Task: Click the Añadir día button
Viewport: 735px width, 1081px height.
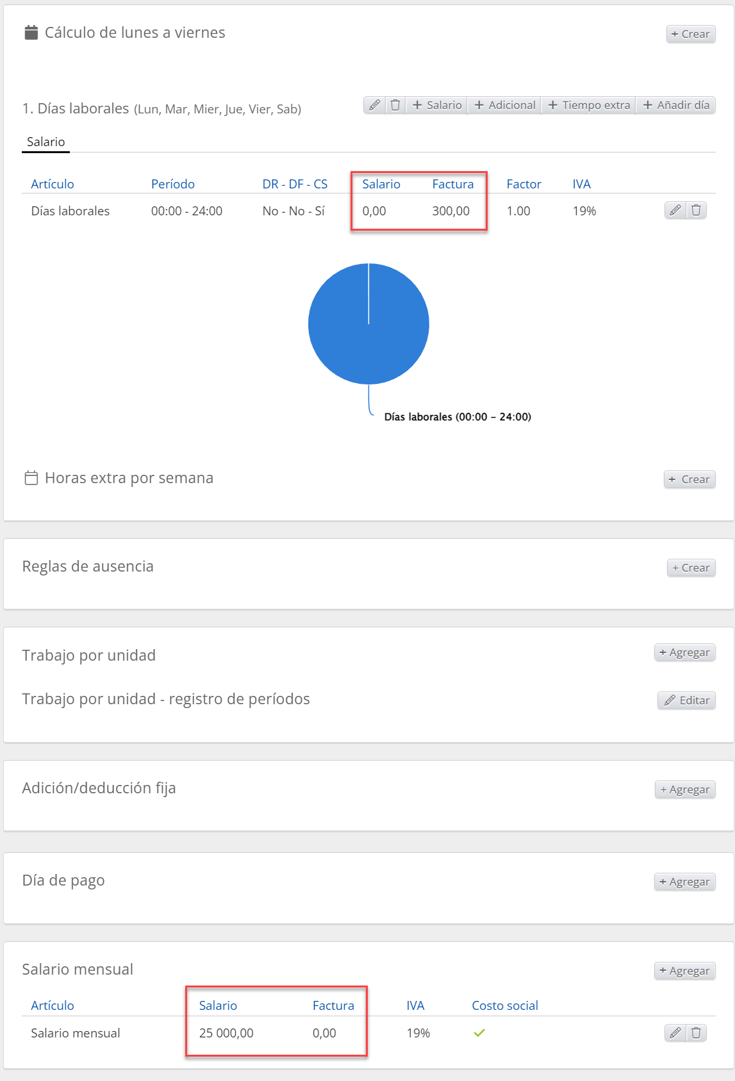Action: pos(676,105)
